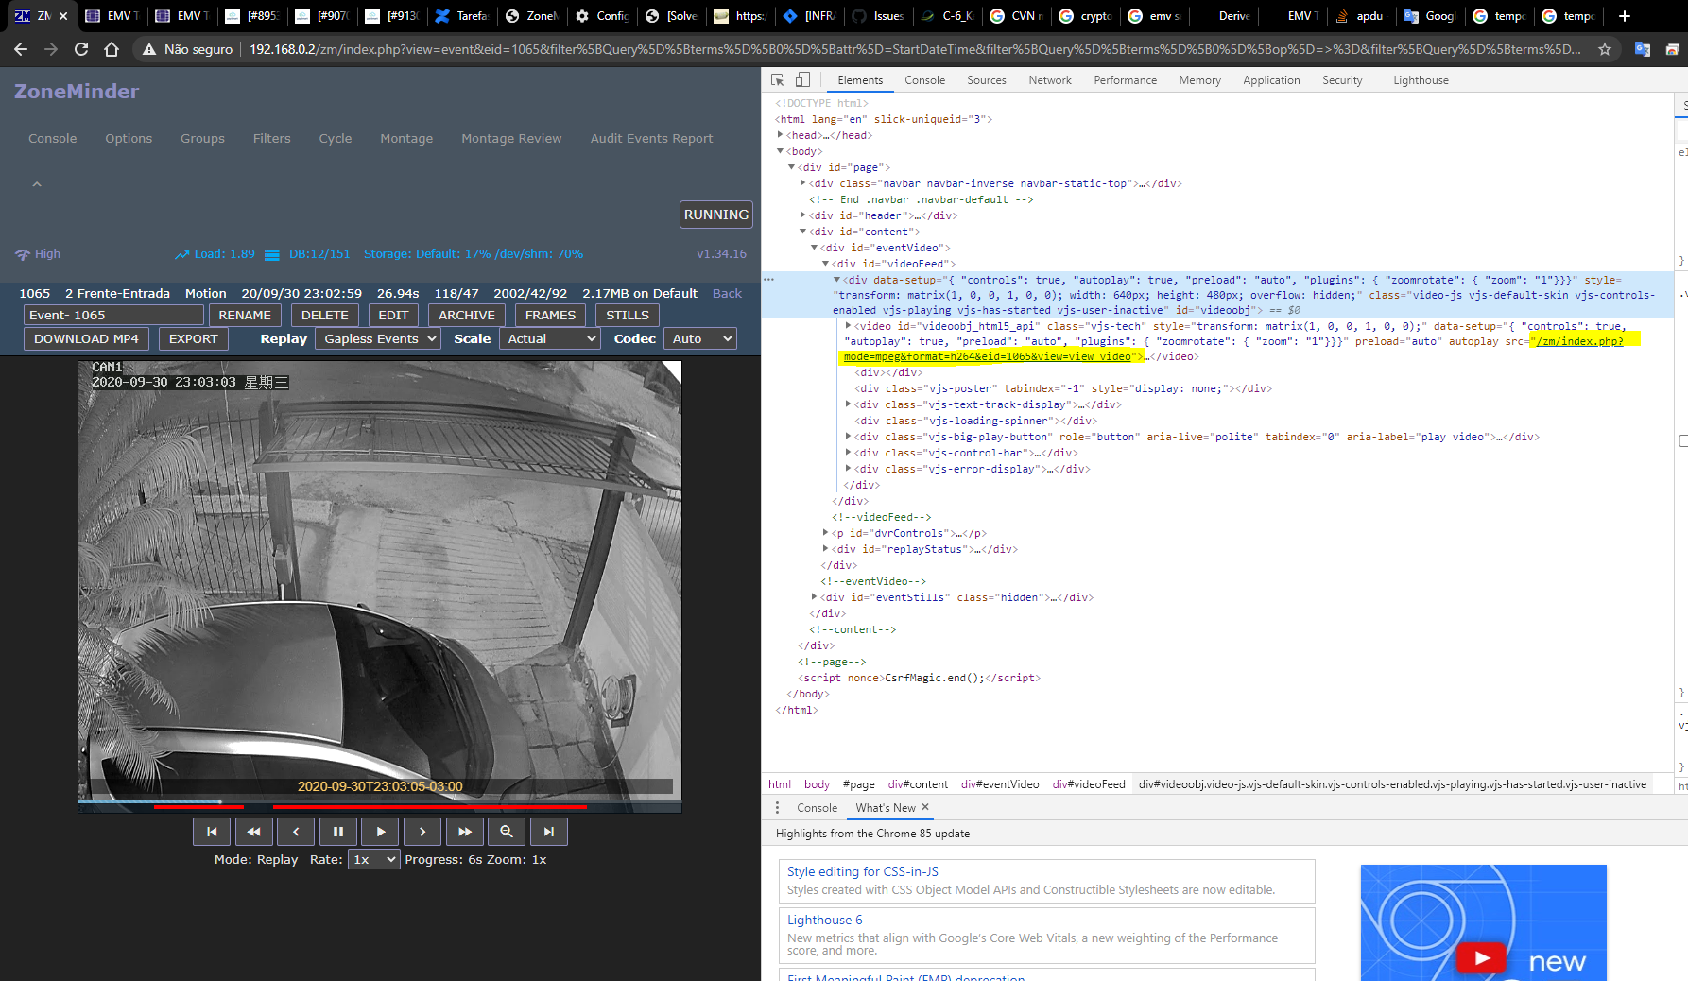Expand the div id eventStills node
This screenshot has width=1688, height=981.
pyautogui.click(x=815, y=597)
